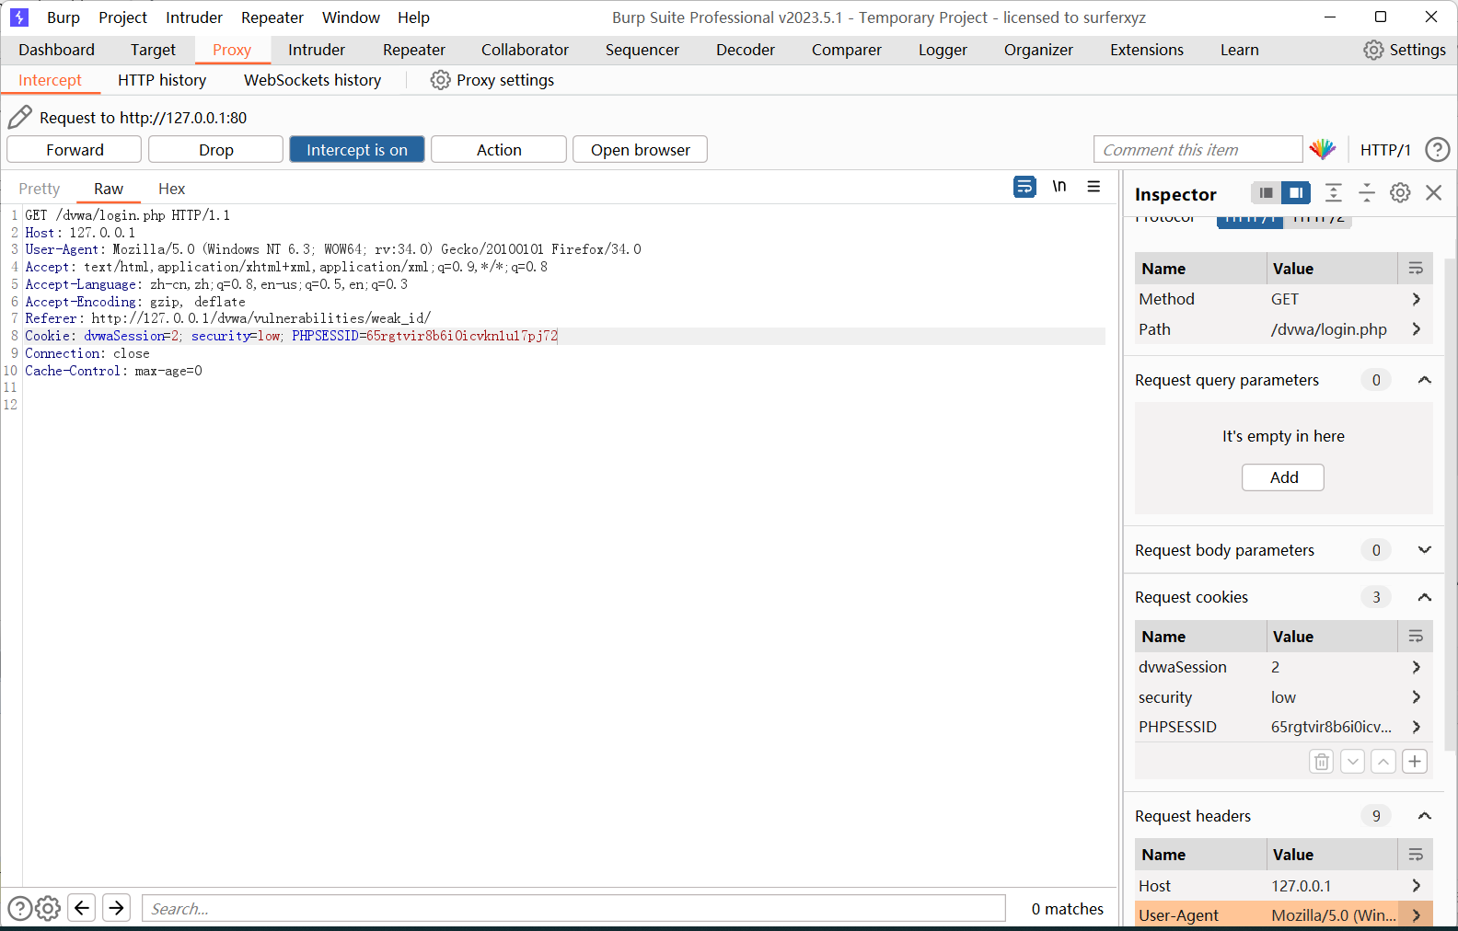Move cookie up with up arrow icon

point(1383,762)
